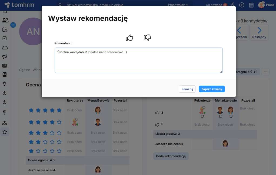Expand the sidebar with blue arrow

(13, 25)
